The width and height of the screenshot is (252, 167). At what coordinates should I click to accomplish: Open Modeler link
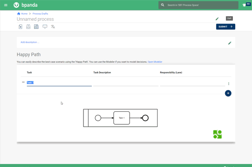[x=155, y=62]
